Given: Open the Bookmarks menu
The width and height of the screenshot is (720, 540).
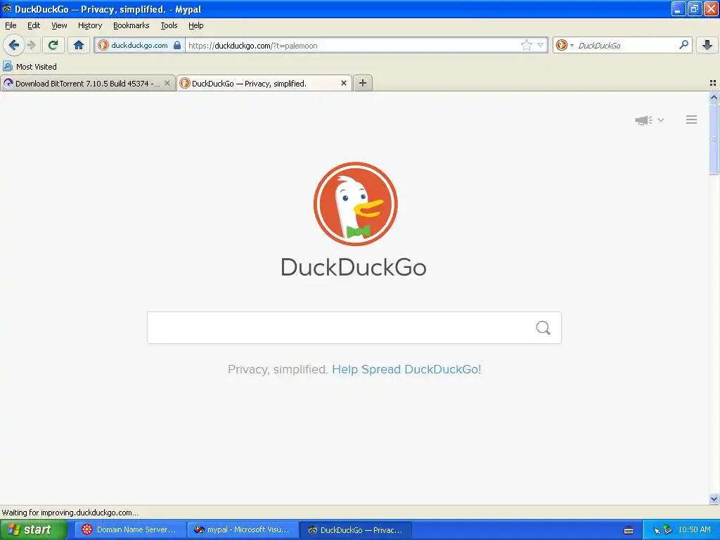Looking at the screenshot, I should tap(131, 25).
